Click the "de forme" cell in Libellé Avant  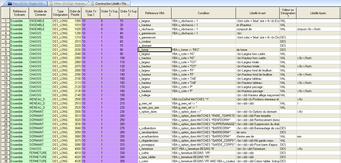pos(257,50)
